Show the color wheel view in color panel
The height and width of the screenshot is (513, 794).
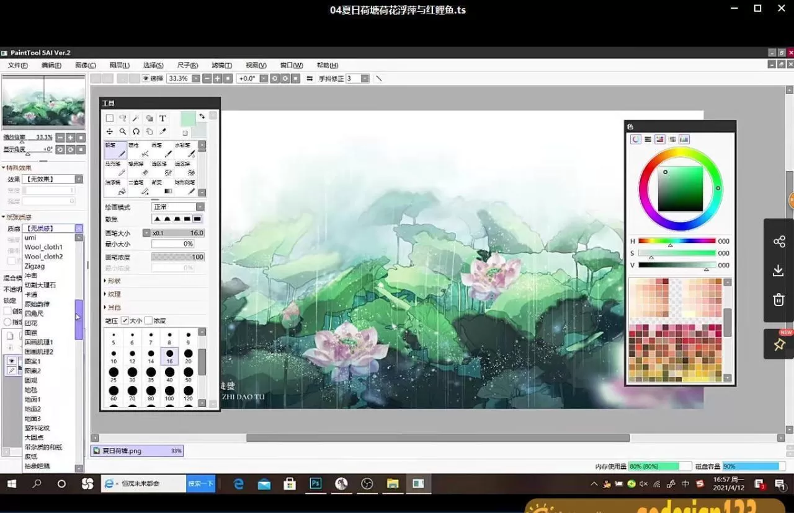[636, 139]
